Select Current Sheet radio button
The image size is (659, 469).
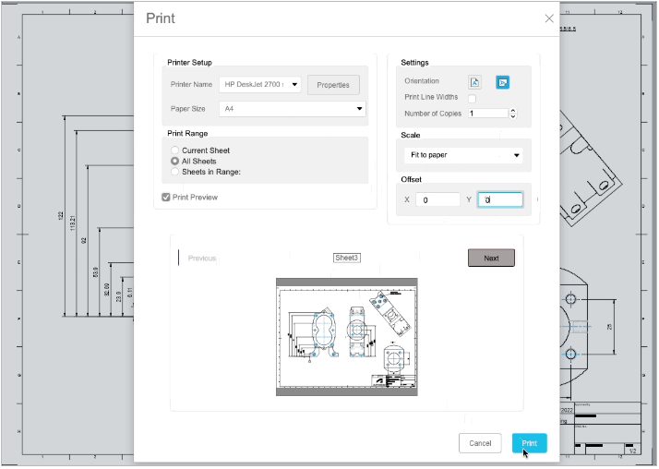click(174, 150)
